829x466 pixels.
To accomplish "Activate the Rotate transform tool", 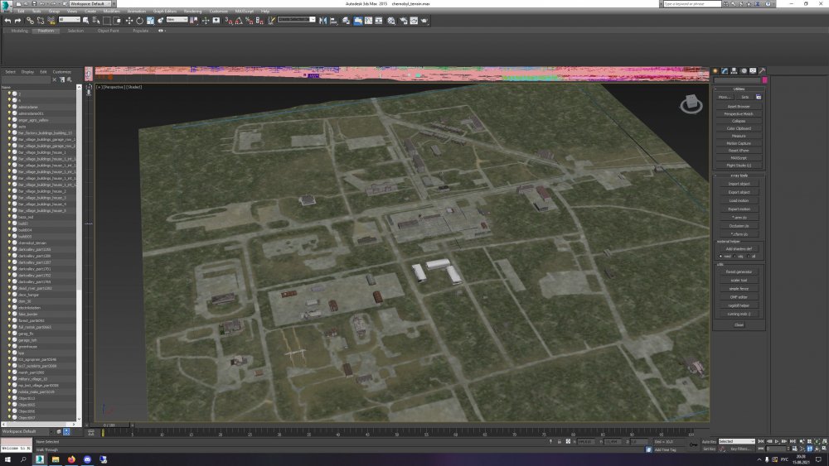I will [138, 20].
